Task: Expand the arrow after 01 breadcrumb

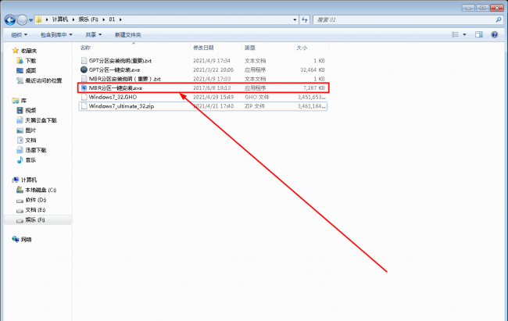Action: (x=120, y=20)
